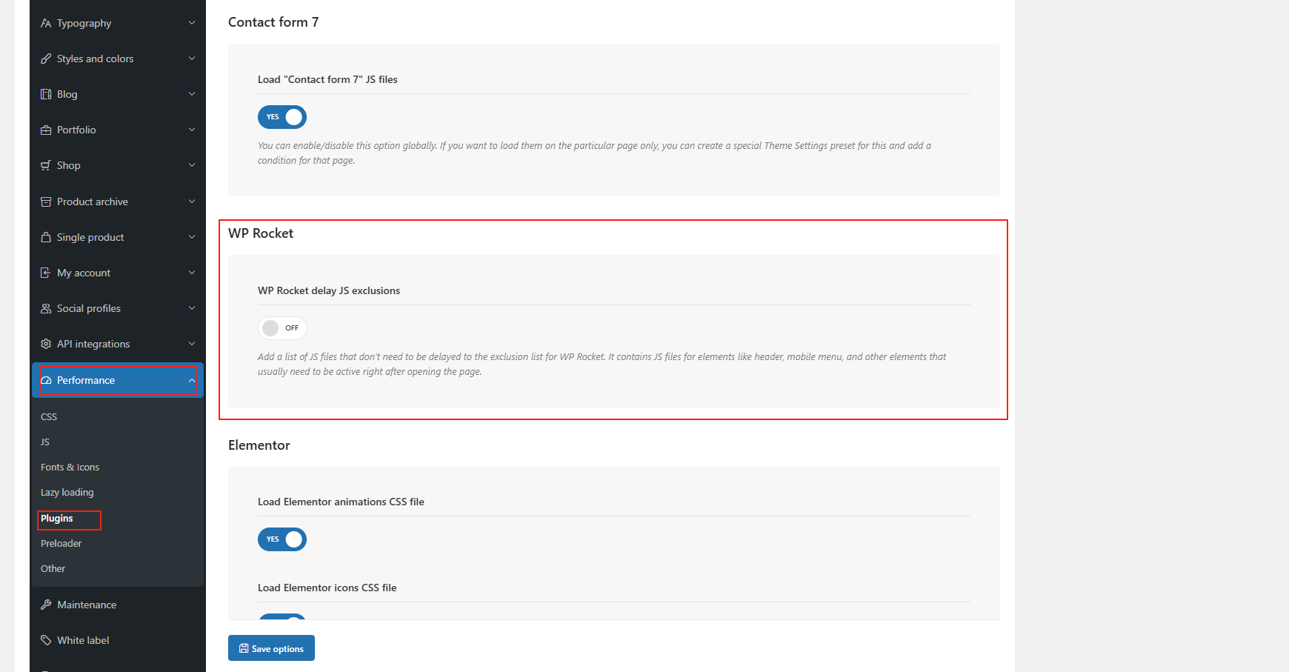Click the White label tag icon
The width and height of the screenshot is (1289, 672).
point(46,640)
